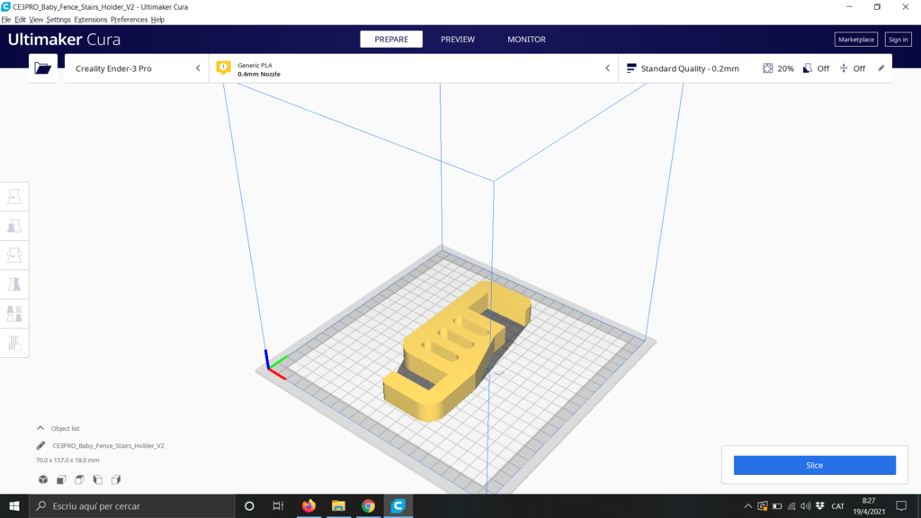Open notification center icon
921x518 pixels.
point(901,505)
